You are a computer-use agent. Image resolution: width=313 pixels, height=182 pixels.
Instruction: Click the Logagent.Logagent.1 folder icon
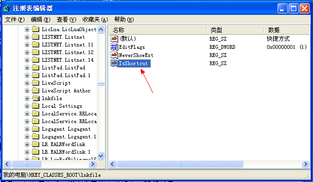point(35,136)
